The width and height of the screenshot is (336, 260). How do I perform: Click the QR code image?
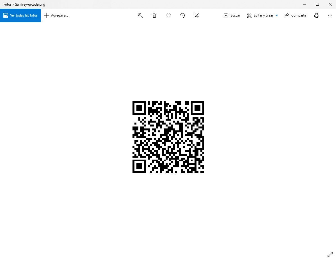click(x=168, y=137)
